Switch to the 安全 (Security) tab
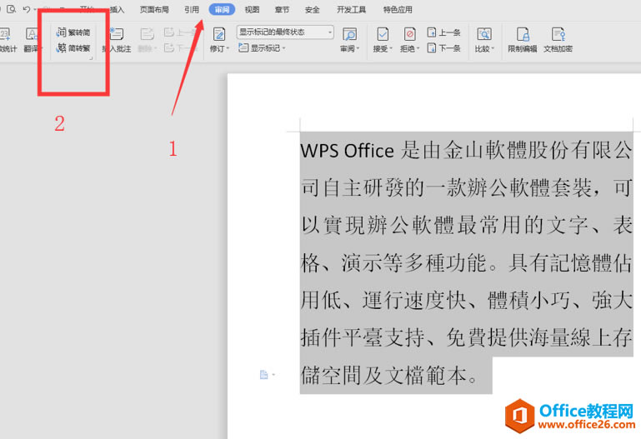This screenshot has height=439, width=641. pyautogui.click(x=312, y=9)
